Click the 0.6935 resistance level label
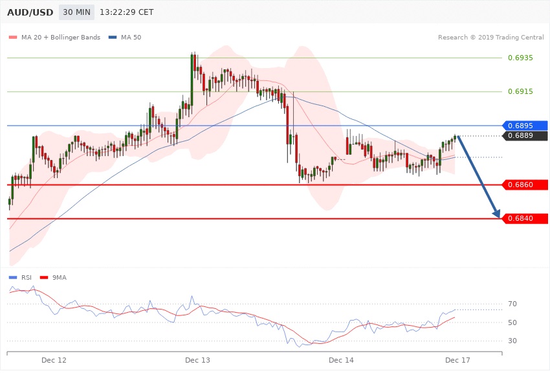 pyautogui.click(x=520, y=58)
